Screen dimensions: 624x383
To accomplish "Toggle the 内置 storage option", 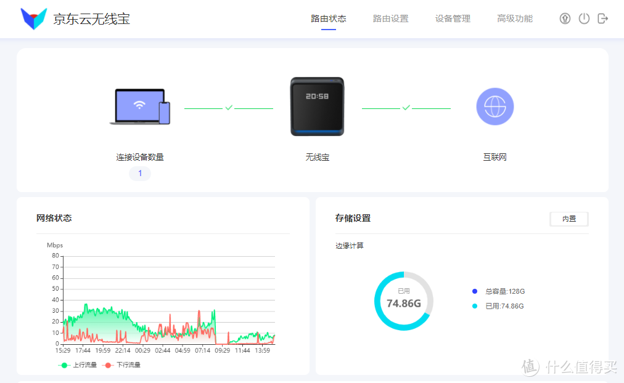I will coord(569,219).
